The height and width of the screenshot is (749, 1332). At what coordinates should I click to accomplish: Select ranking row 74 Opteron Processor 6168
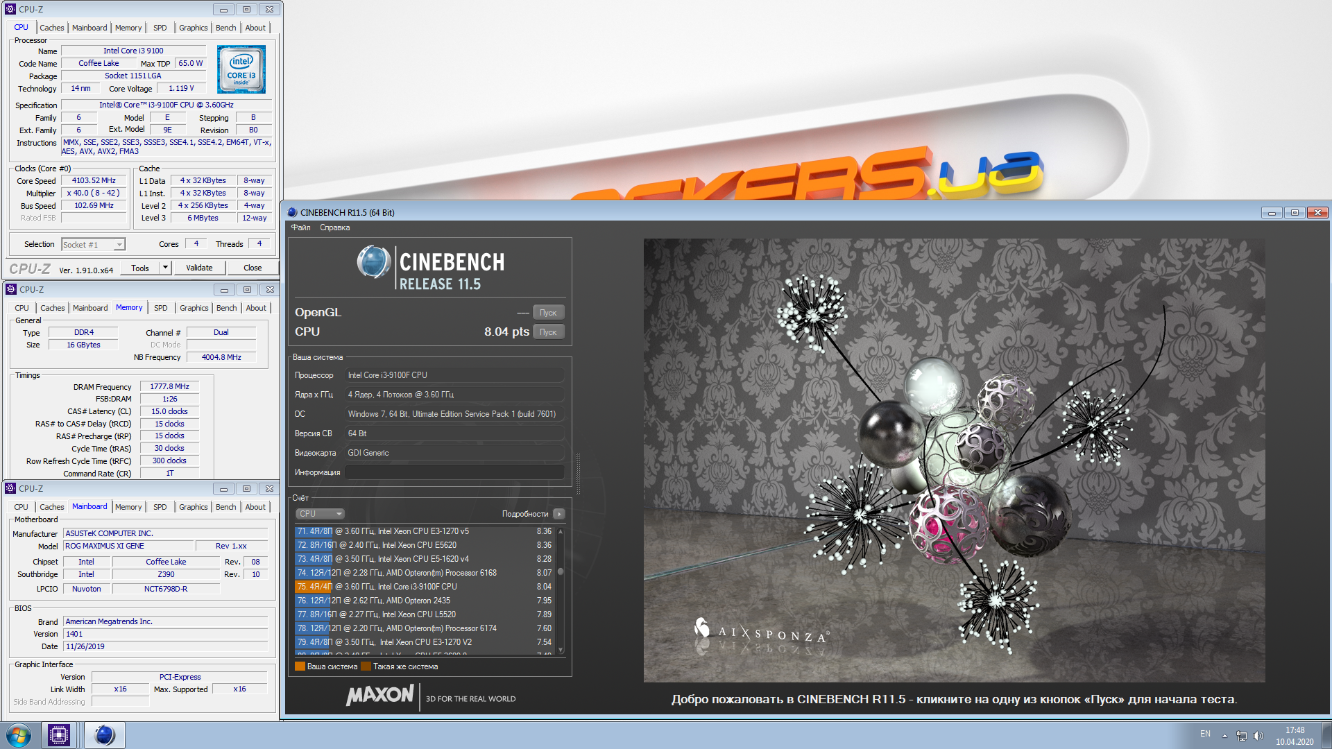(425, 573)
